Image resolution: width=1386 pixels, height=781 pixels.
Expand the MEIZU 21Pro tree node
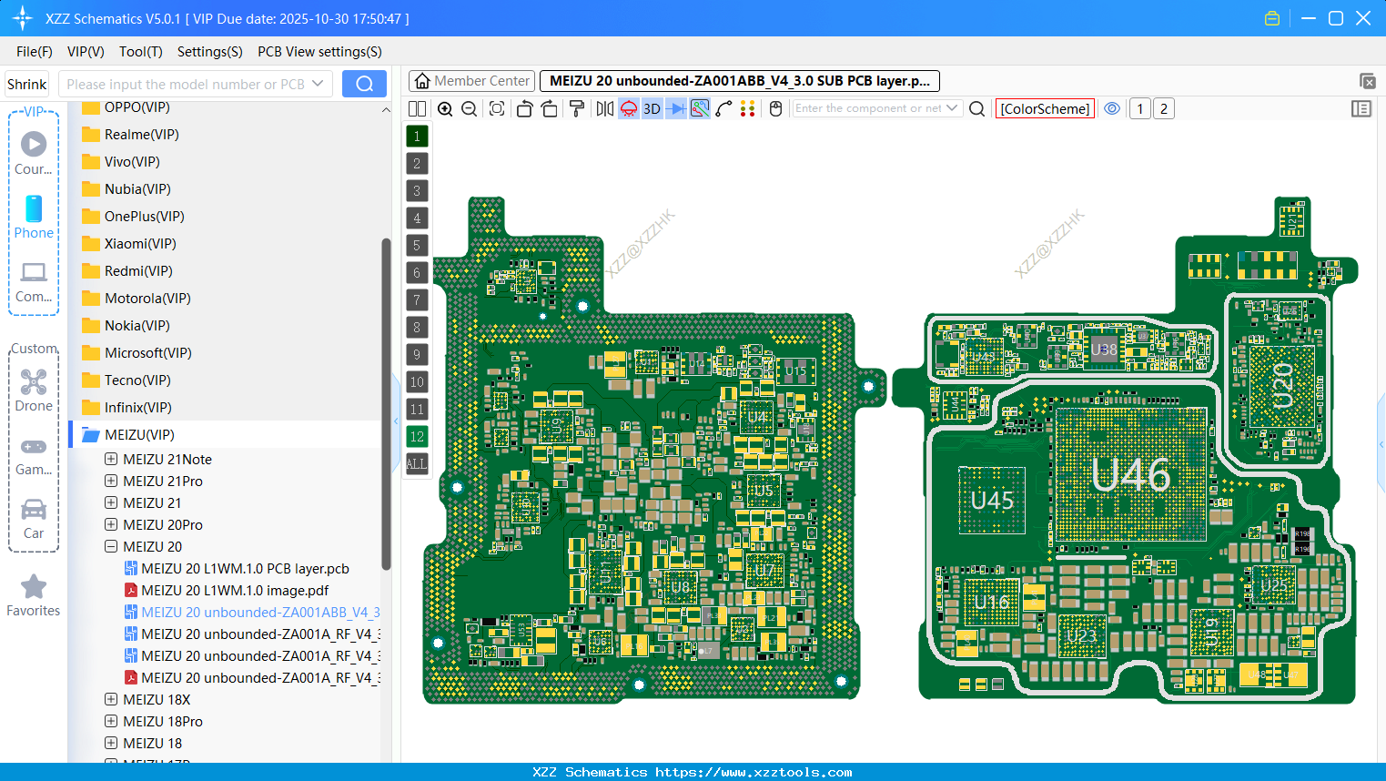[x=111, y=482]
